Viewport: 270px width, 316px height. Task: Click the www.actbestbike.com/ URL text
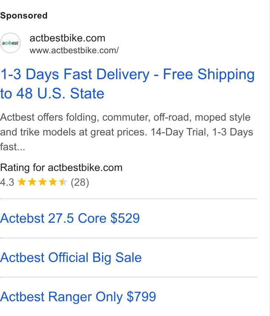tap(74, 50)
